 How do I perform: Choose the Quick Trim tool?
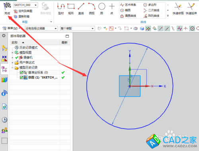pos(178,6)
